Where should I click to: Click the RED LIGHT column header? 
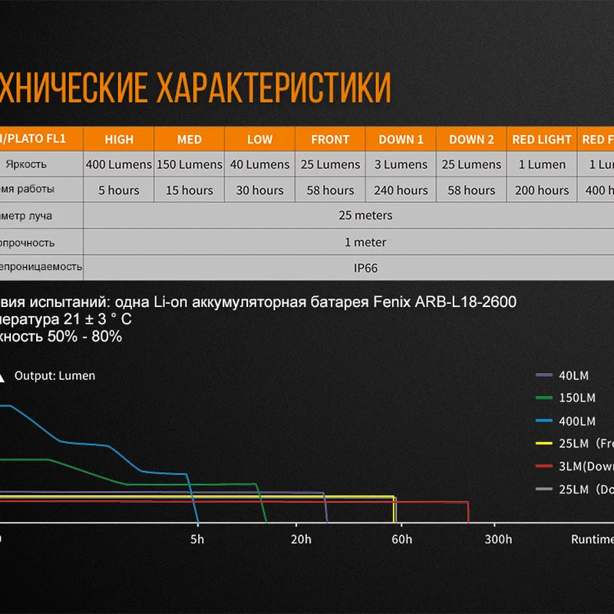543,140
